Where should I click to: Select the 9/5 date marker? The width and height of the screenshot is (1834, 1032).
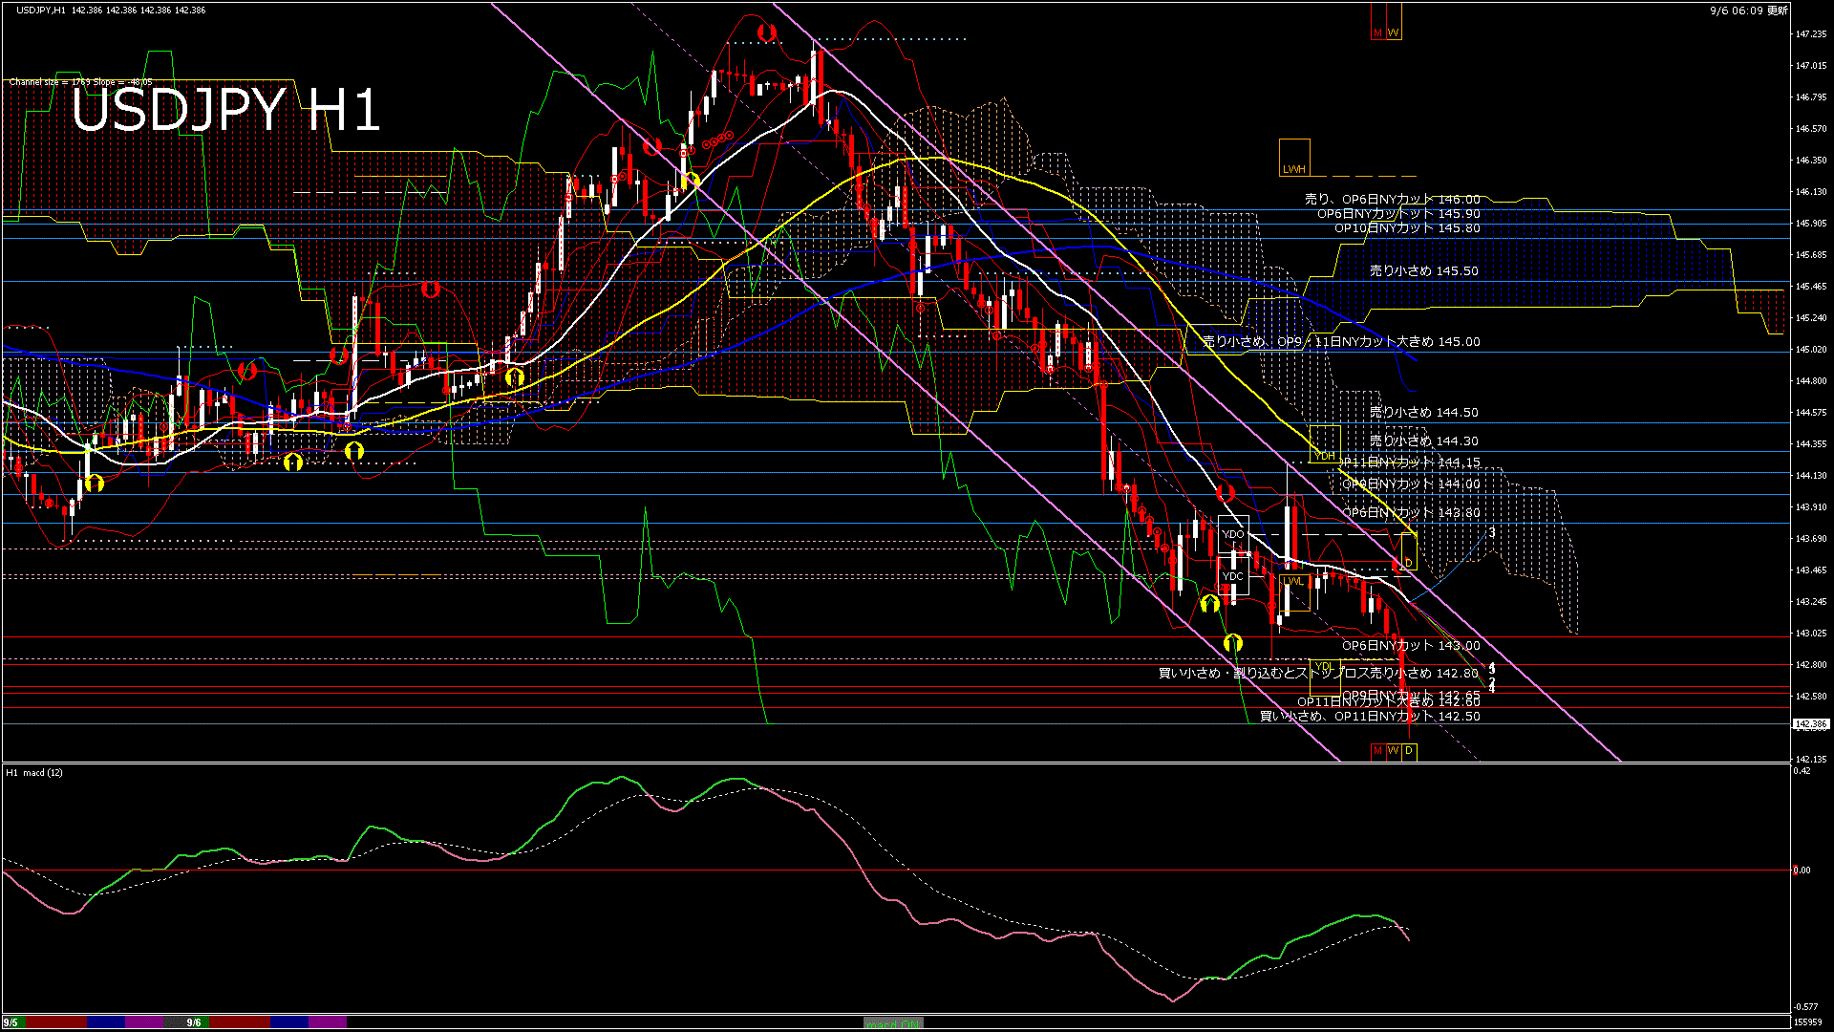(11, 1022)
